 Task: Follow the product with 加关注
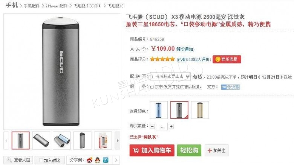[x=217, y=150]
